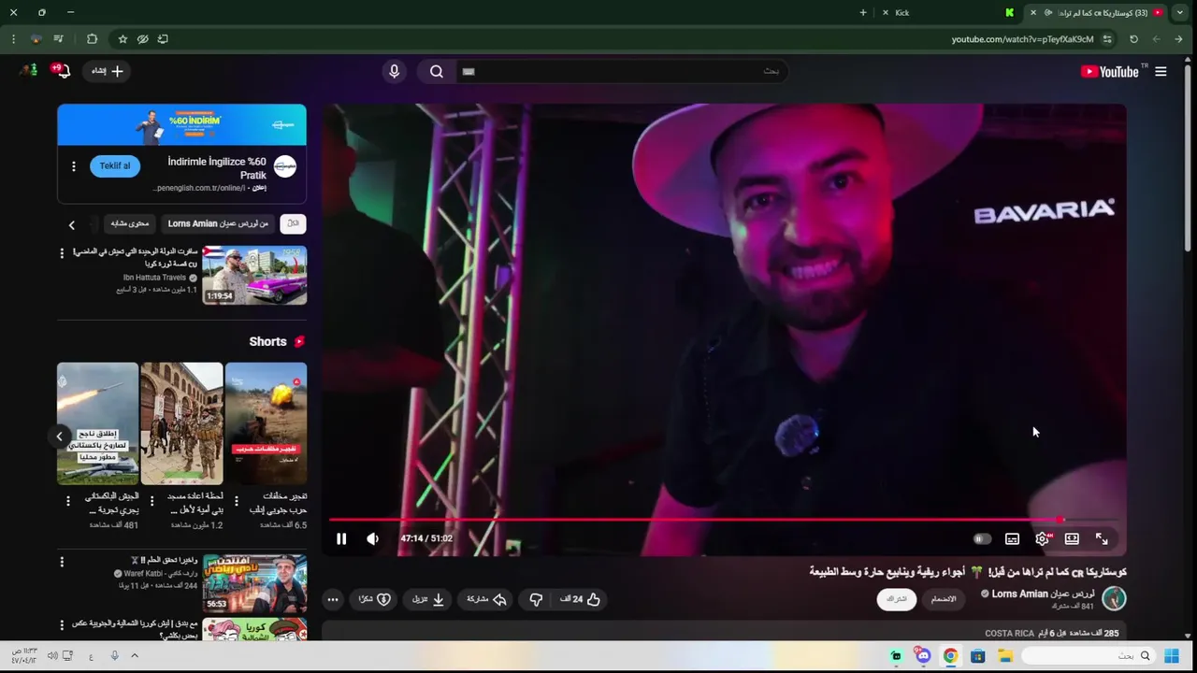Start voice search with the microphone
The width and height of the screenshot is (1197, 673).
pyautogui.click(x=394, y=71)
